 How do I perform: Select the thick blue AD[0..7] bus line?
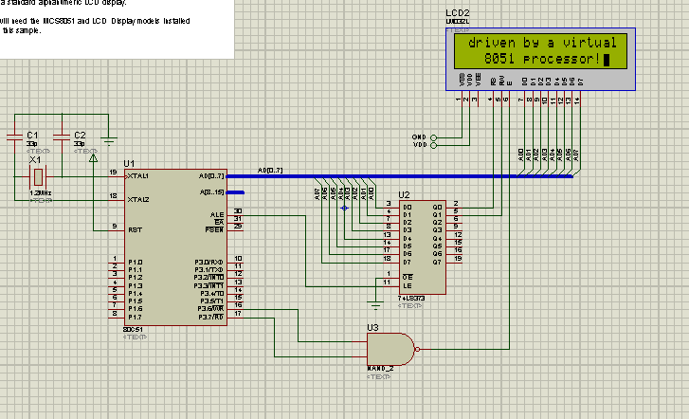[x=400, y=176]
